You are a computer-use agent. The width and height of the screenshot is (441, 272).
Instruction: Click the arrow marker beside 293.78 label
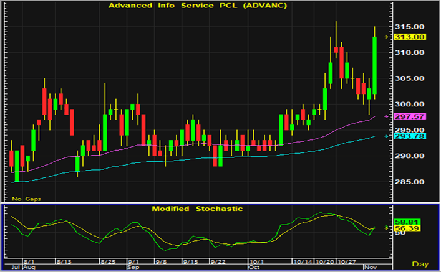pyautogui.click(x=386, y=136)
